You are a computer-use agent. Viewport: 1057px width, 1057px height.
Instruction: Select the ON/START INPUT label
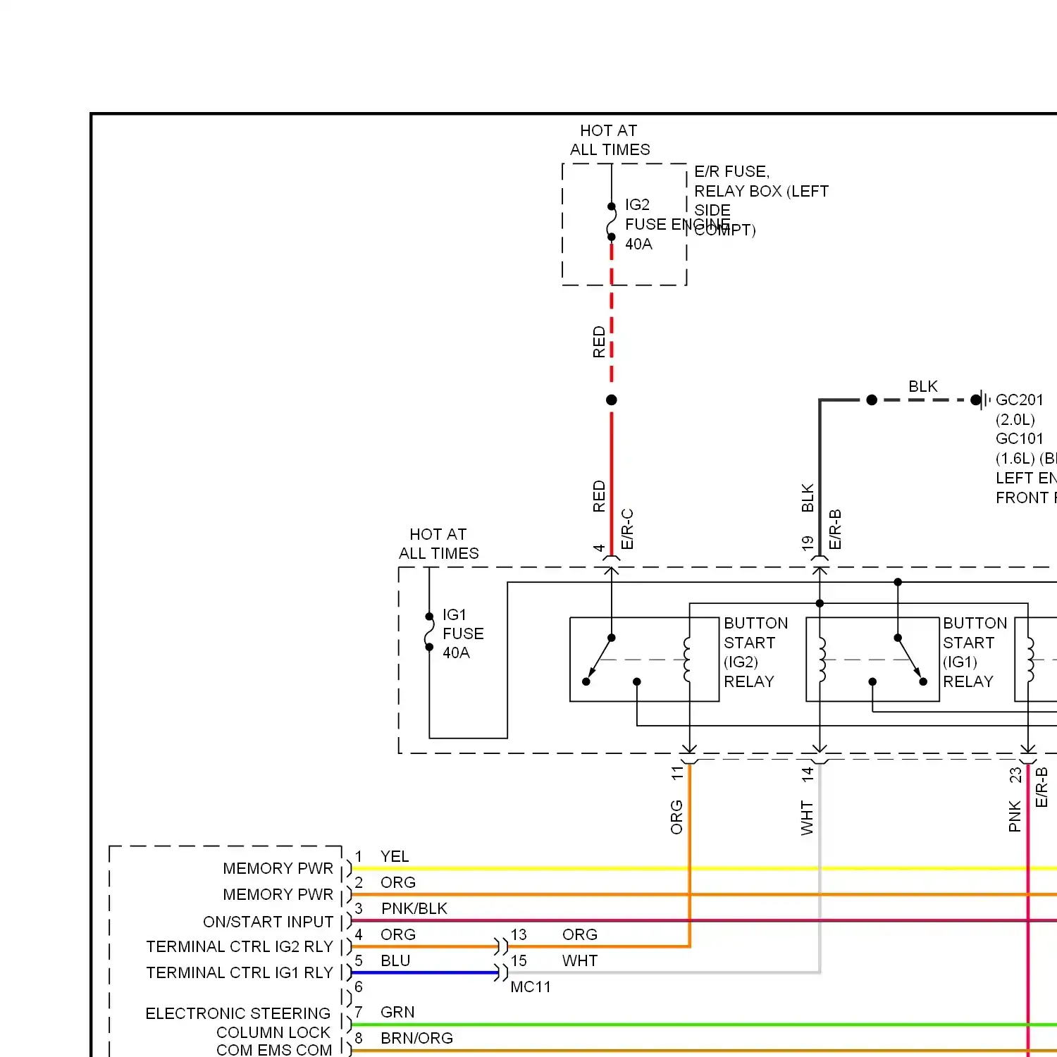(x=268, y=922)
